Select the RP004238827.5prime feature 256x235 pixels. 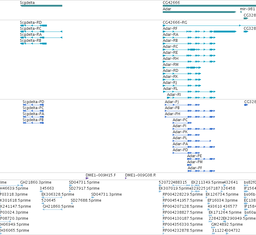point(164,215)
